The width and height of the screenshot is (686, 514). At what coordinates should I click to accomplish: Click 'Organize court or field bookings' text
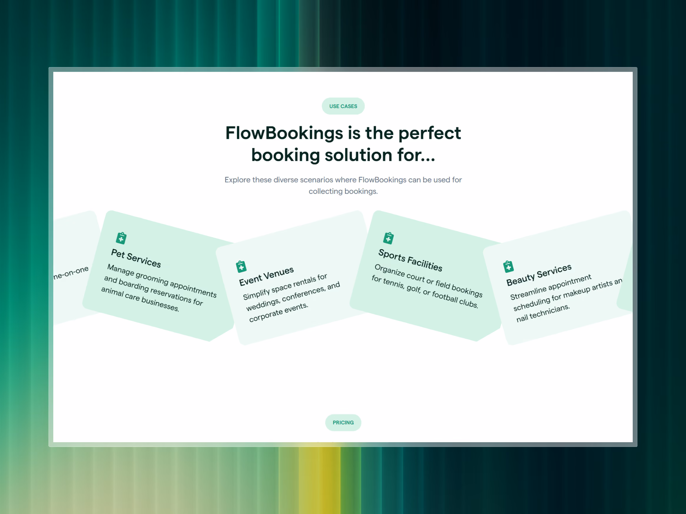click(427, 286)
